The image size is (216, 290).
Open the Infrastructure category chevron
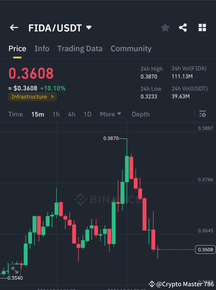pyautogui.click(x=53, y=97)
